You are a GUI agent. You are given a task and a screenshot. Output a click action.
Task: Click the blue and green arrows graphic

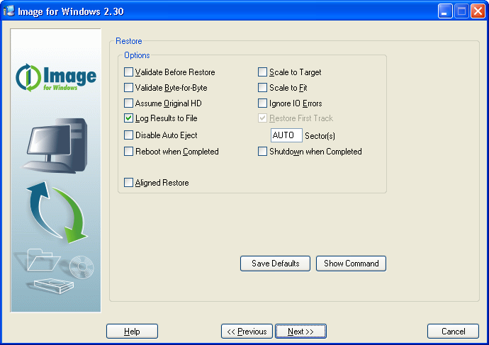click(57, 213)
